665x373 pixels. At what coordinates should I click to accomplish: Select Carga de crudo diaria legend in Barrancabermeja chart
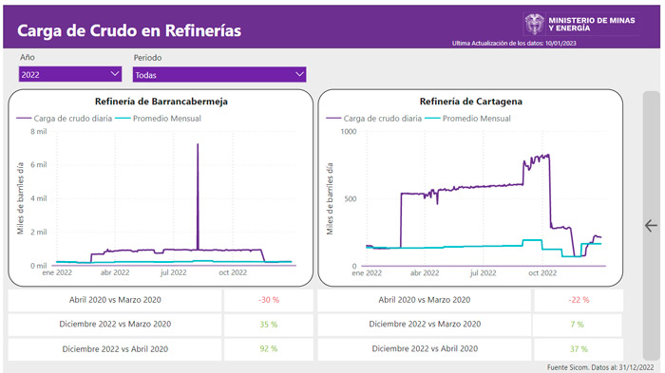click(x=65, y=119)
